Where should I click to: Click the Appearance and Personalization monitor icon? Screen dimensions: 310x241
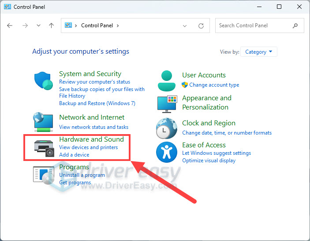pyautogui.click(x=167, y=104)
